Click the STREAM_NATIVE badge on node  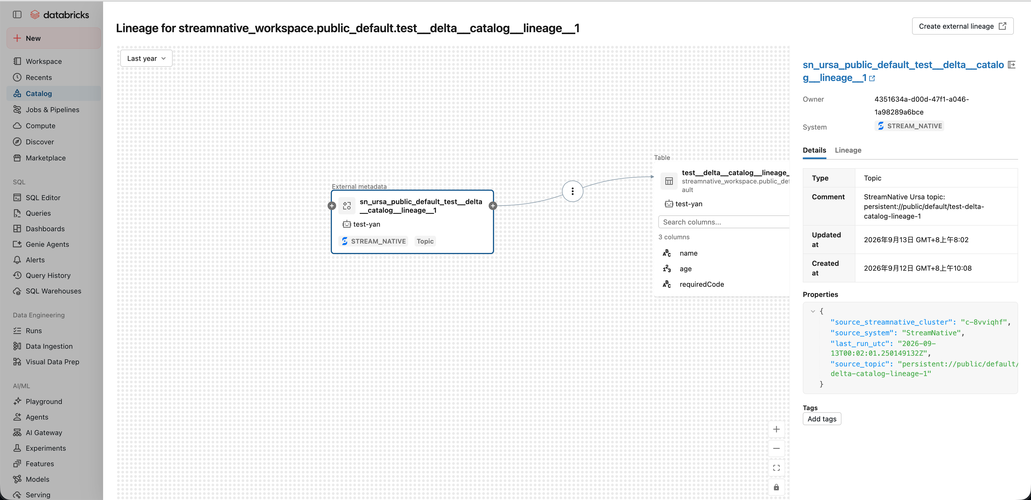pos(373,241)
